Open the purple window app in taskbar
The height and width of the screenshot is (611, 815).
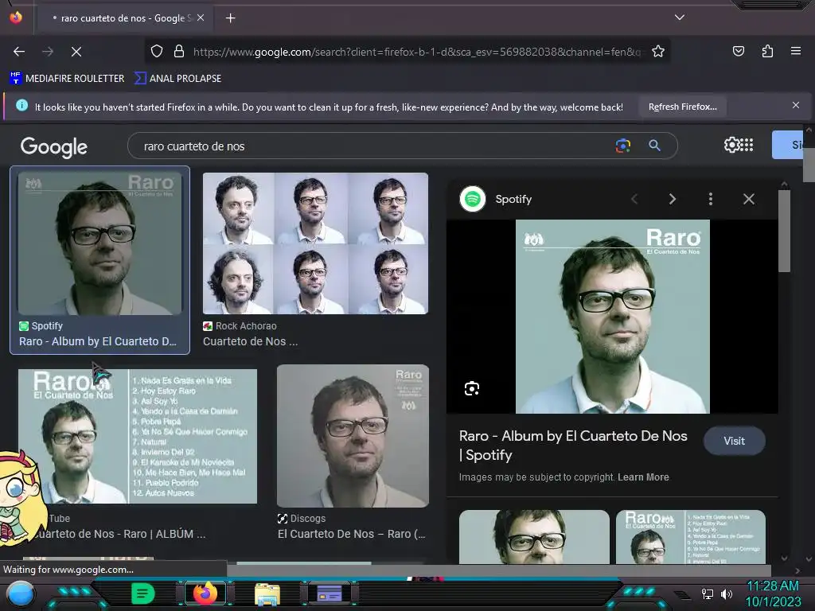329,593
